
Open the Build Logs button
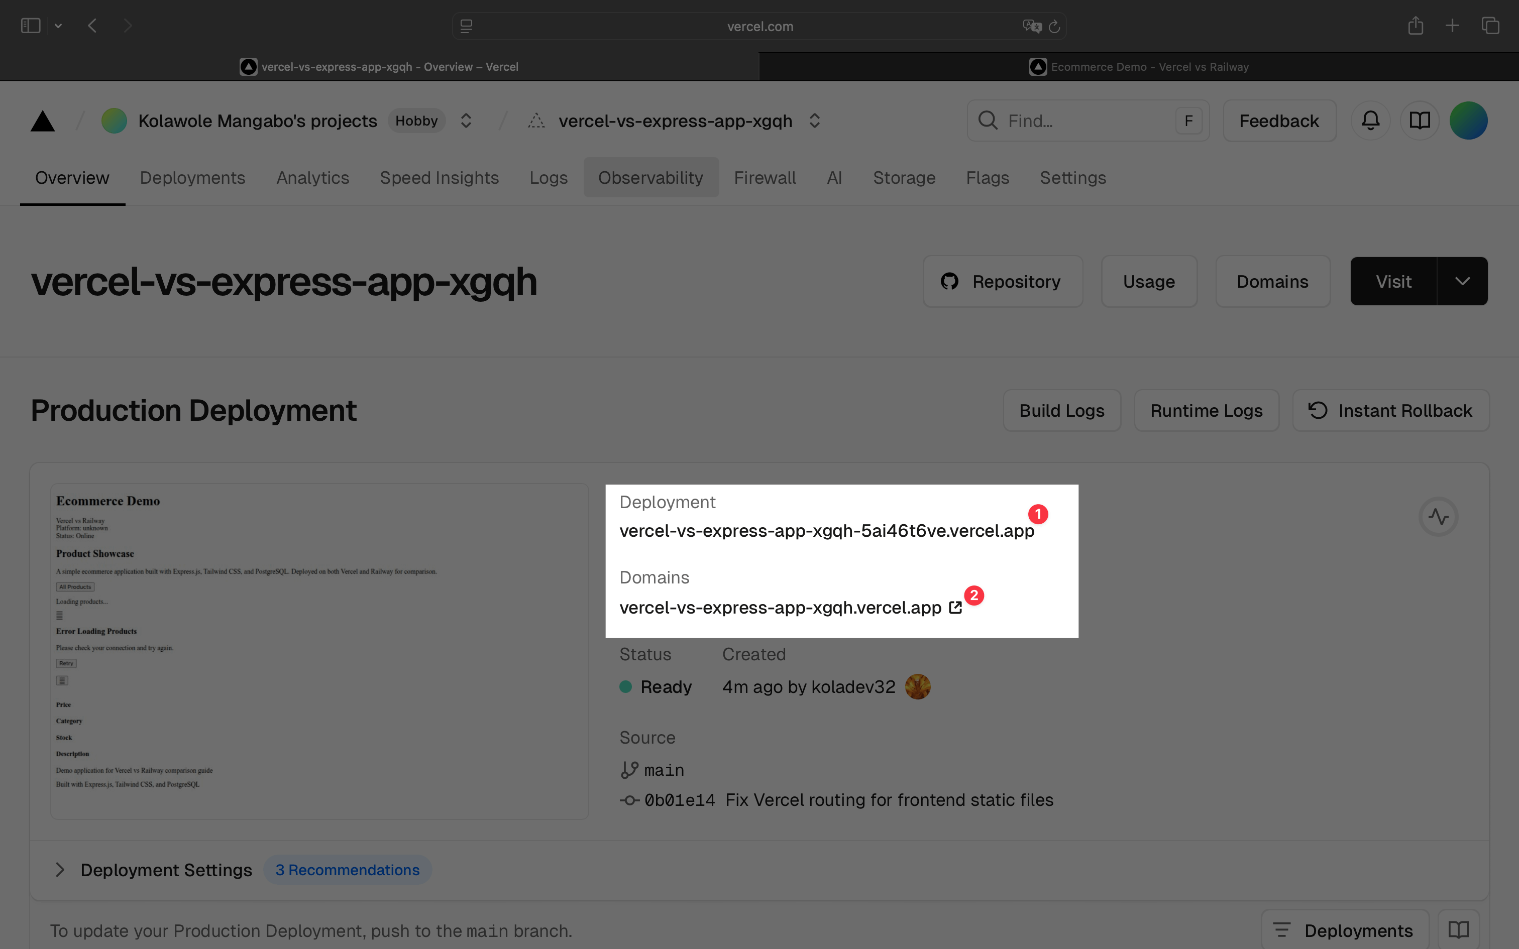pos(1061,411)
